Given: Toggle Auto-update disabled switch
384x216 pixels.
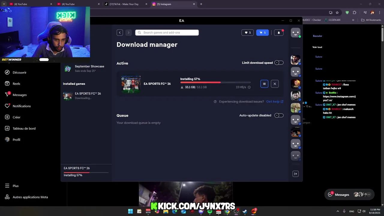Looking at the screenshot, I should click(x=279, y=115).
